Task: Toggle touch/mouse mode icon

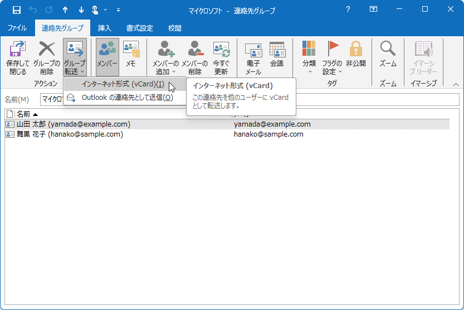Action: click(x=95, y=10)
